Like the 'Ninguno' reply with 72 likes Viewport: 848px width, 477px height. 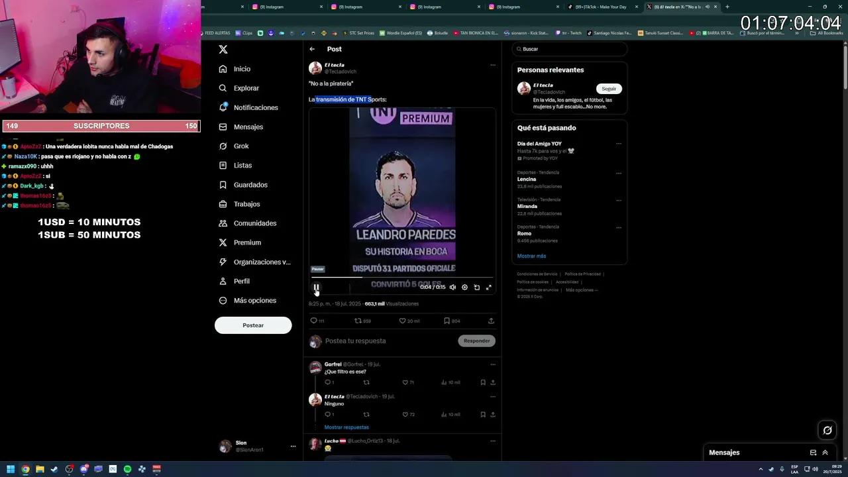(x=408, y=415)
